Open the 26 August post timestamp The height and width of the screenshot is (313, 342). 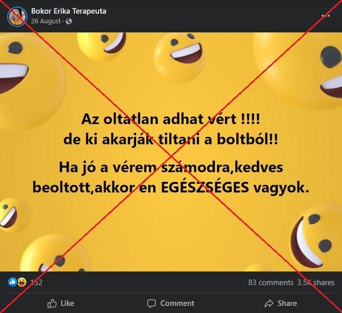click(x=46, y=21)
